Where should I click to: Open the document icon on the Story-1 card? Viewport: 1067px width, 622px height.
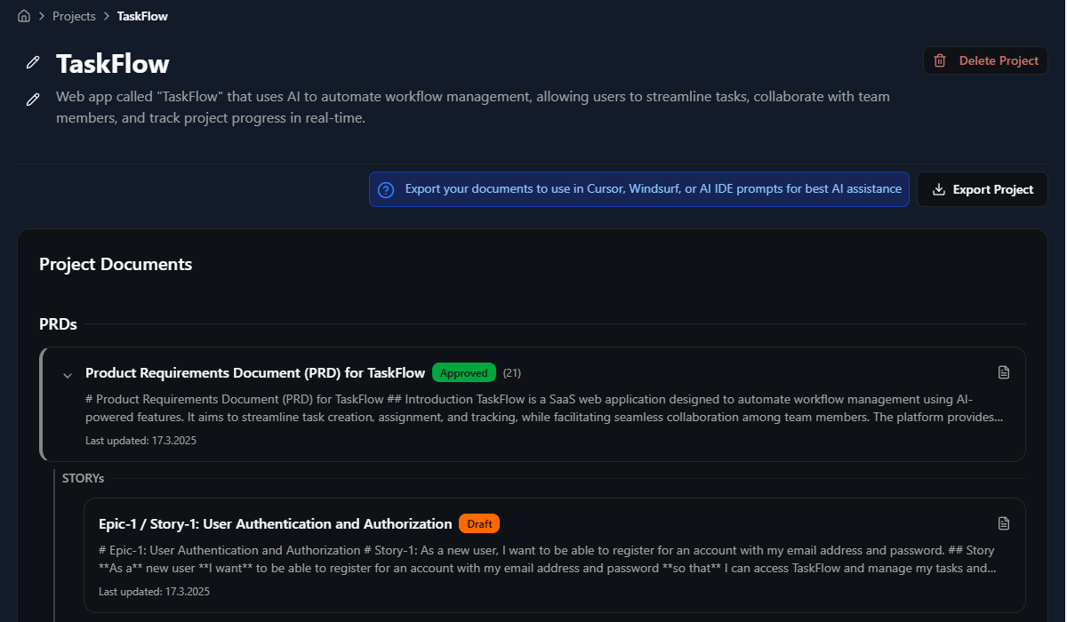tap(1004, 523)
